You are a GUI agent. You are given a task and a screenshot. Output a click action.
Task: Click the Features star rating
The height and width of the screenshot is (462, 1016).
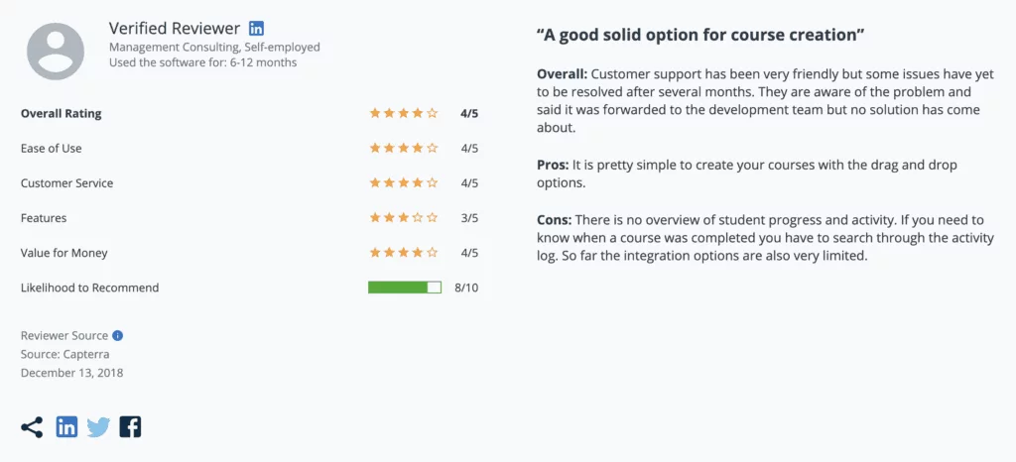click(x=404, y=218)
